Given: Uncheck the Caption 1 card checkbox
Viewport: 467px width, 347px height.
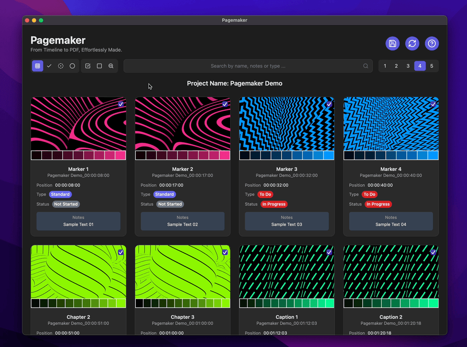Looking at the screenshot, I should pyautogui.click(x=329, y=252).
